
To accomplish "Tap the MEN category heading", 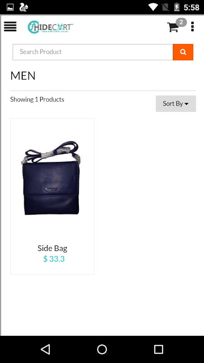I will click(23, 76).
